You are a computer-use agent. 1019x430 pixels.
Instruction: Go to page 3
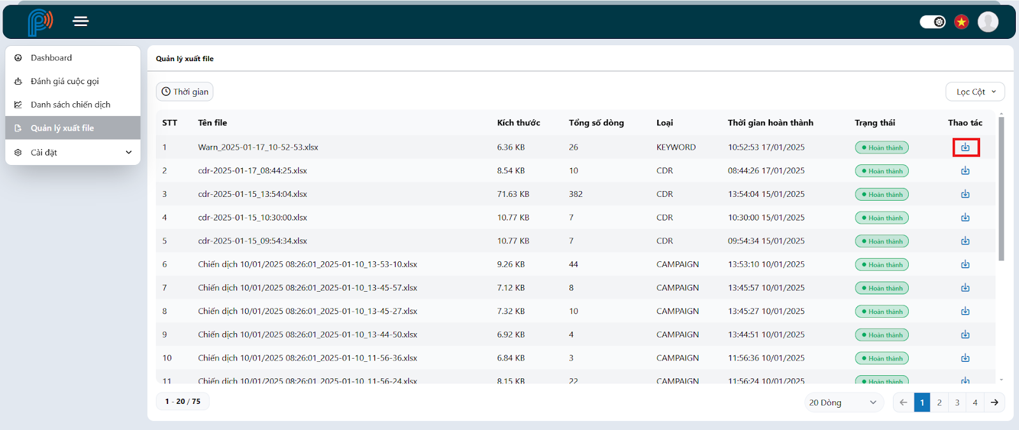(x=957, y=403)
